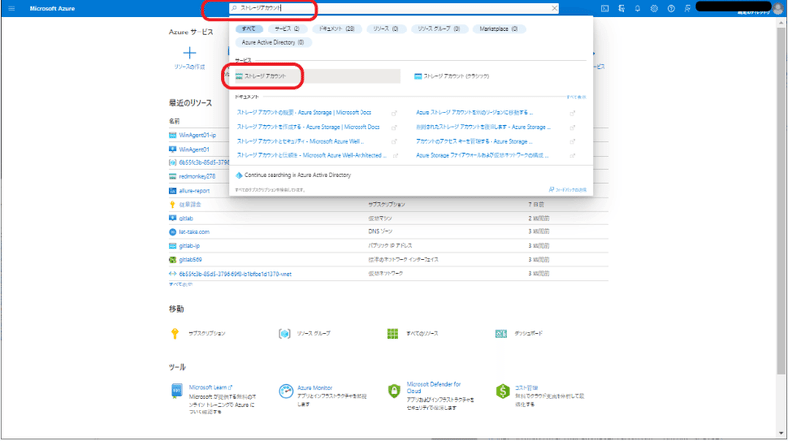Open the WinAgent01 virtual machine resource
This screenshot has width=788, height=441.
point(194,150)
